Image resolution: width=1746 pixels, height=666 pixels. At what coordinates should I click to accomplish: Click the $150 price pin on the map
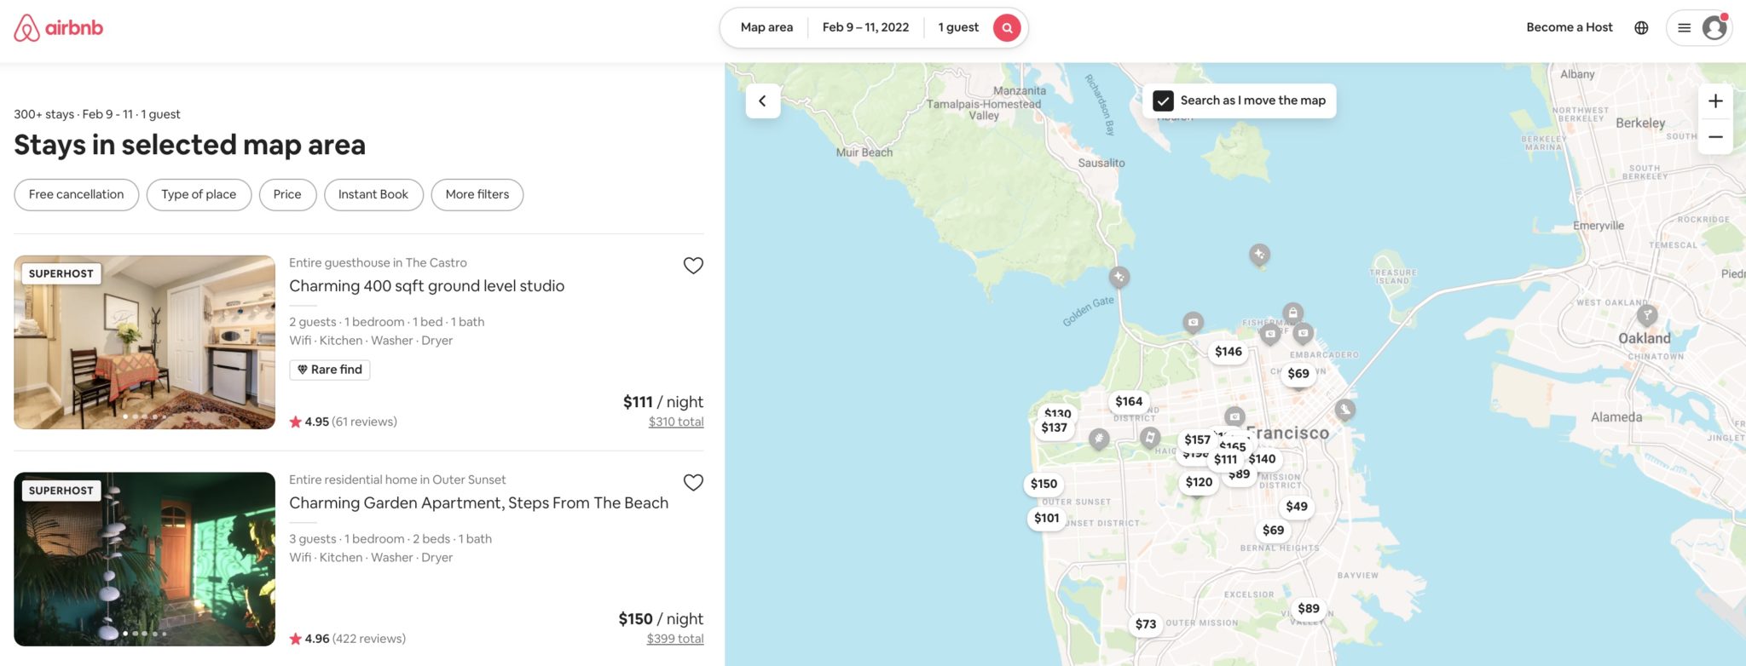[x=1042, y=484]
